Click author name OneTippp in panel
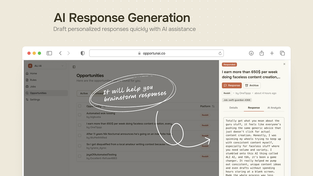Screen dimensions: 313x176 coord(245,93)
